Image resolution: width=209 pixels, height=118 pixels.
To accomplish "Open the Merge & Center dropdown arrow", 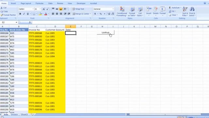I will (x=90, y=14).
